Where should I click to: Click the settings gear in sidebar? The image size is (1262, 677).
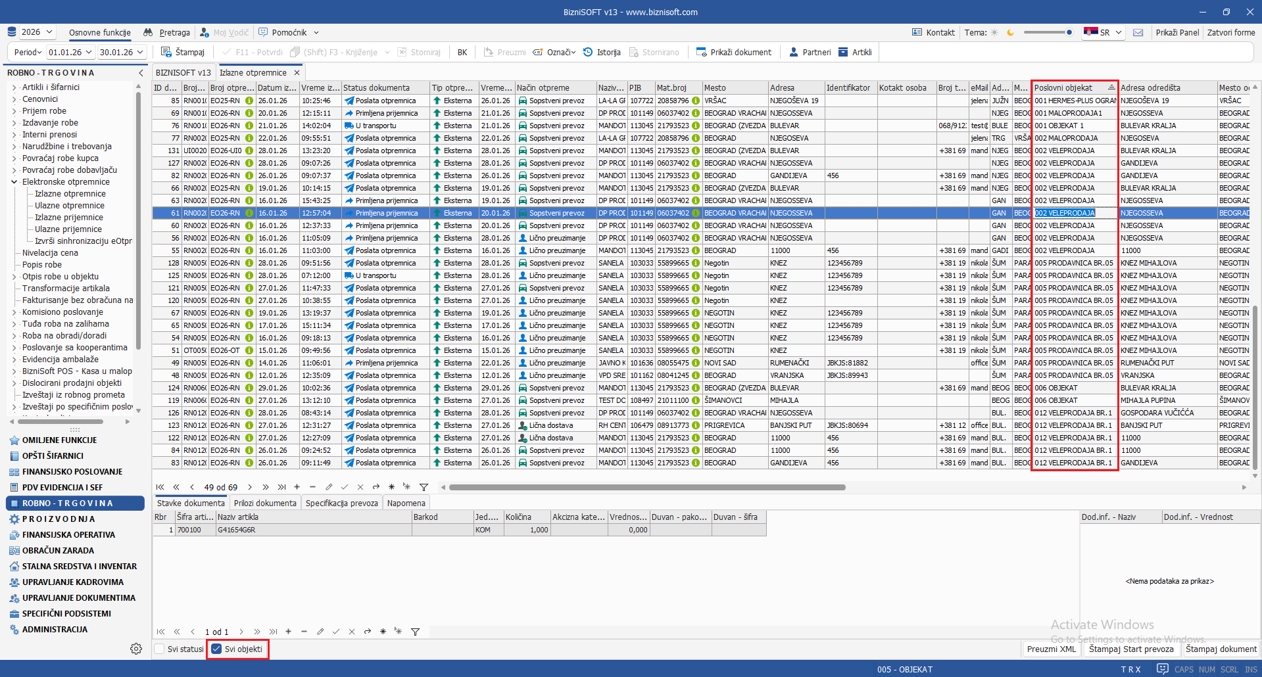point(136,649)
